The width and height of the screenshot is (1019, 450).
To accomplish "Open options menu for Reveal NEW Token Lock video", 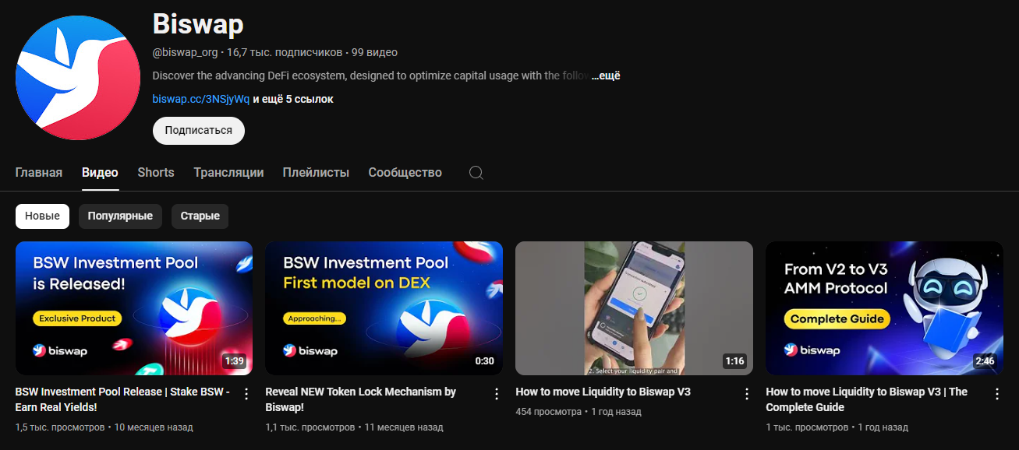I will (x=497, y=394).
